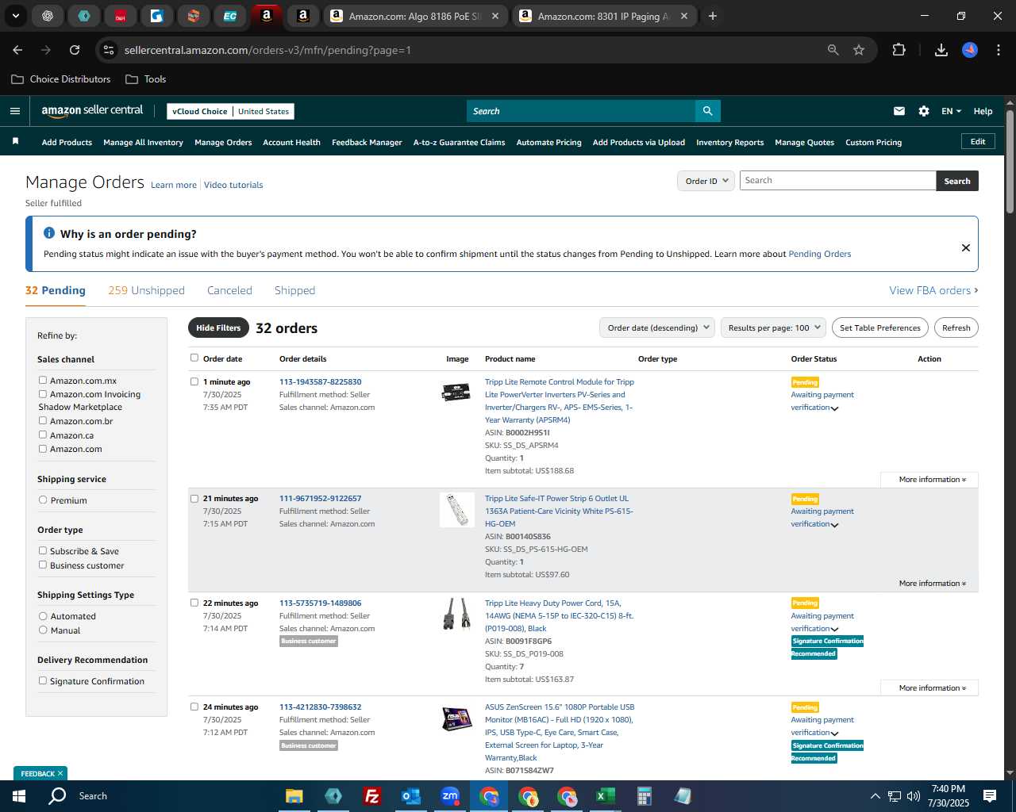1016x812 pixels.
Task: Check the Amazon.com Invoicing Shadow Marketplace filter
Action: (x=43, y=393)
